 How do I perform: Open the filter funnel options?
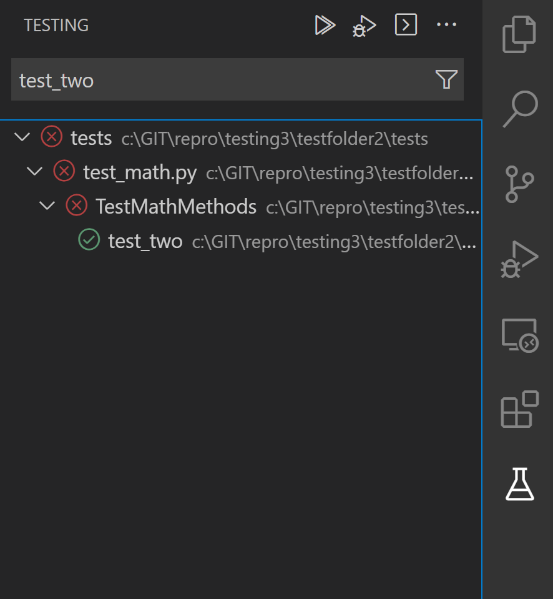(446, 79)
